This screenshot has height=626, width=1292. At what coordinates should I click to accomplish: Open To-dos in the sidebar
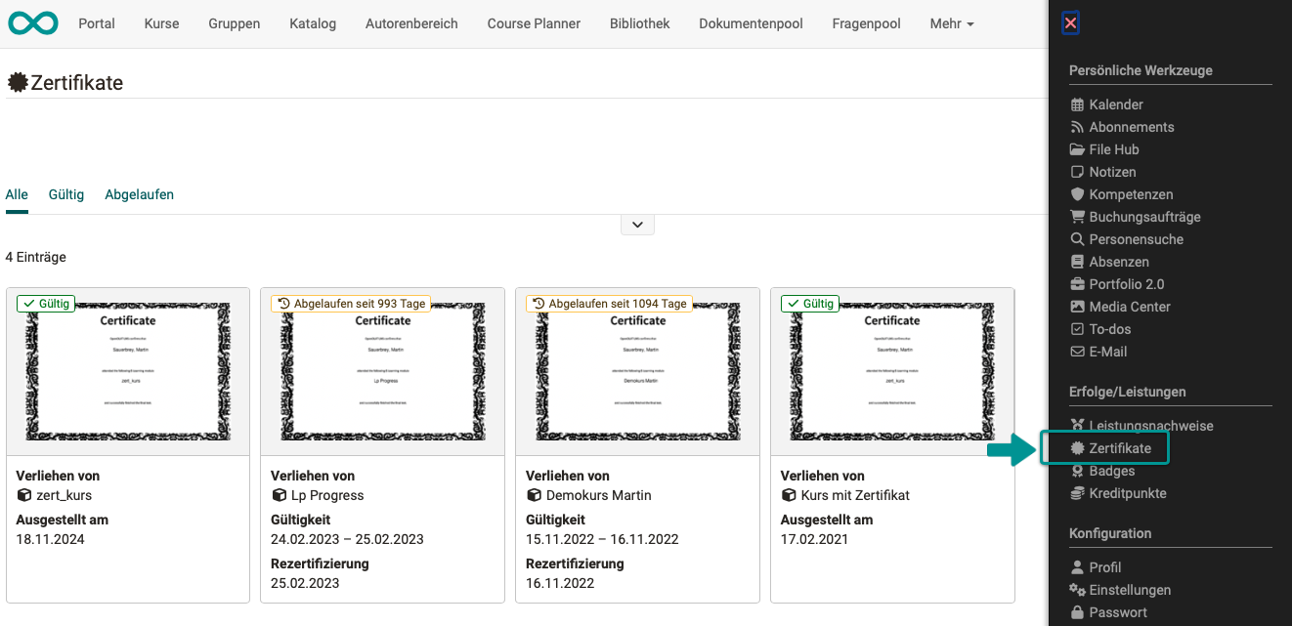tap(1107, 328)
